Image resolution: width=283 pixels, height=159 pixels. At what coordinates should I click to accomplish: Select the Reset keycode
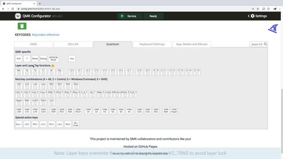click(x=35, y=59)
